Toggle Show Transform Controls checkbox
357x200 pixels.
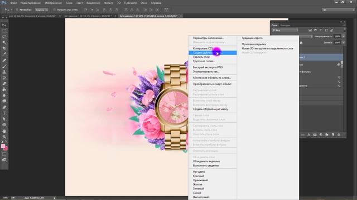coord(55,10)
